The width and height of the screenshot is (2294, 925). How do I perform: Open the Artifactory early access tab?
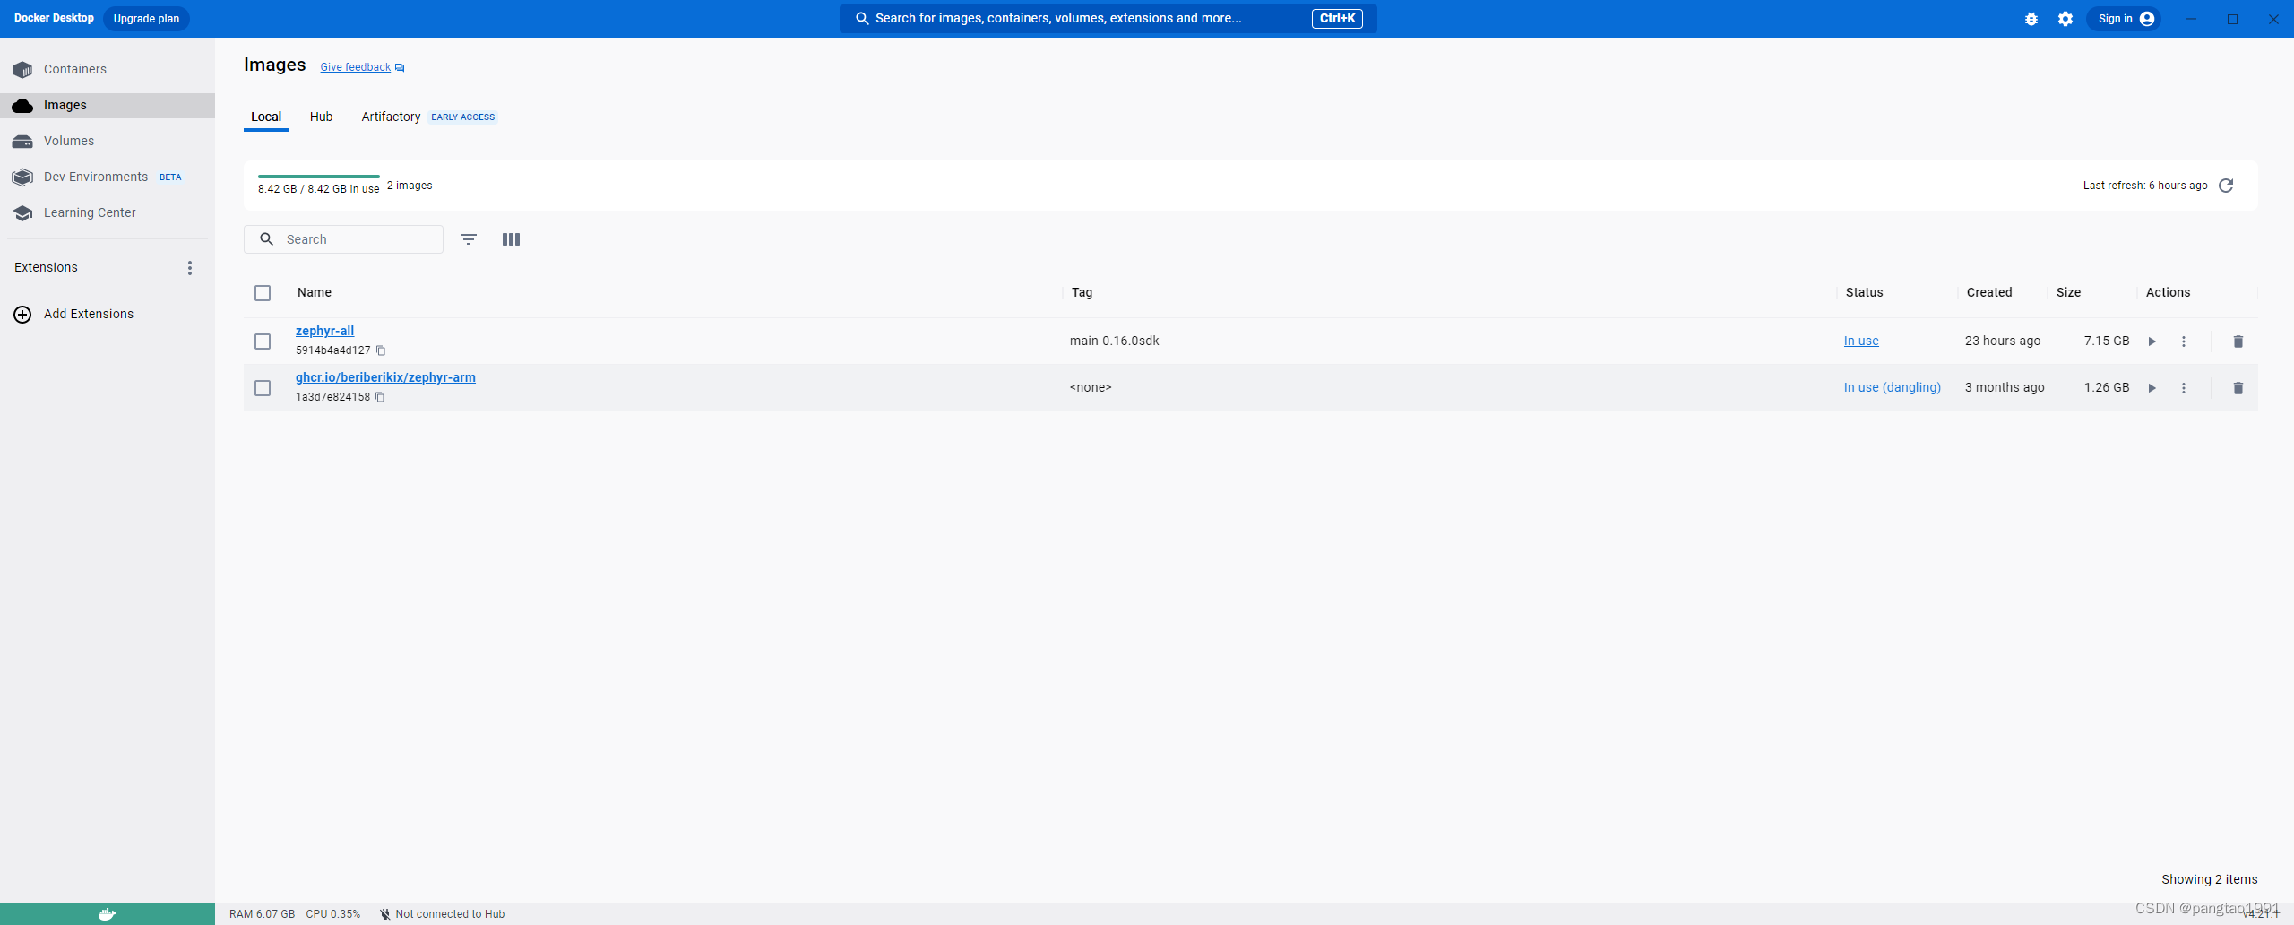pos(391,117)
